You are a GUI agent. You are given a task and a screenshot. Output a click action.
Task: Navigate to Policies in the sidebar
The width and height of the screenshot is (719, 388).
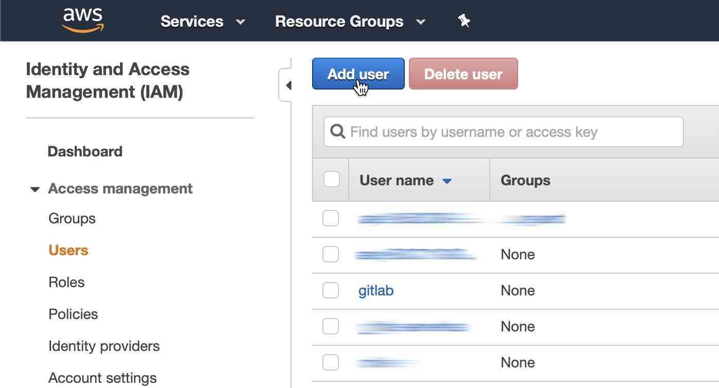(73, 314)
